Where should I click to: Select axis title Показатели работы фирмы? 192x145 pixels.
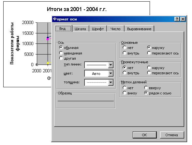[x=14, y=43]
